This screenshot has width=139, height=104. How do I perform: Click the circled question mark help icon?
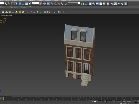click(63, 12)
